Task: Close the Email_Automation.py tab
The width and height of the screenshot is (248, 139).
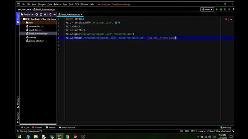Action: 82,14
